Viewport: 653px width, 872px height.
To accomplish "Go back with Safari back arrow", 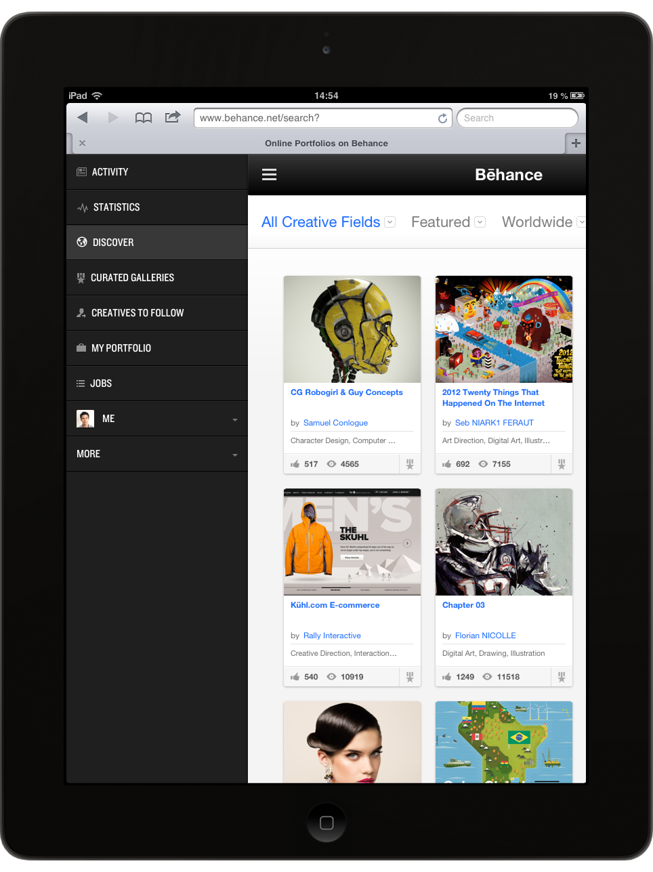I will 83,117.
